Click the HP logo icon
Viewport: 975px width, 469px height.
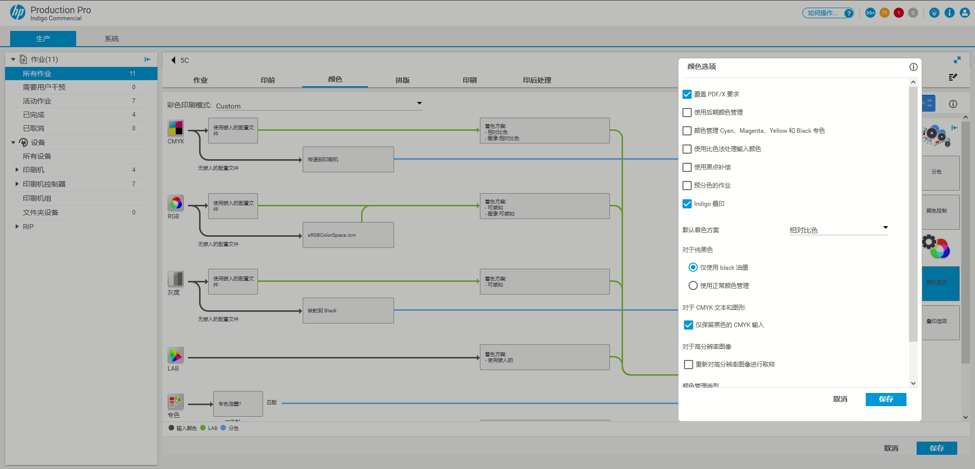coord(18,13)
